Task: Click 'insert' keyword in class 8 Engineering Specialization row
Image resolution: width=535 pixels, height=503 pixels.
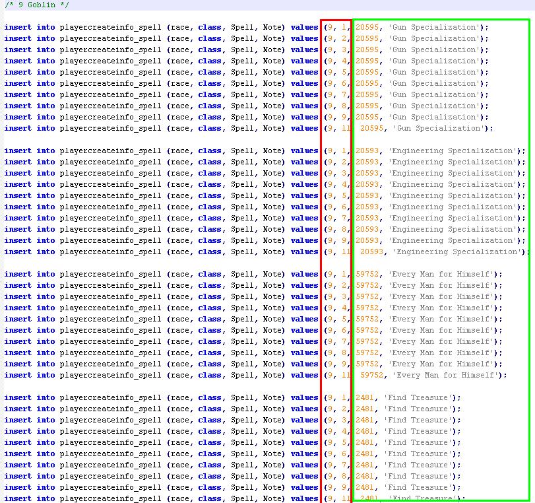Action: point(18,230)
